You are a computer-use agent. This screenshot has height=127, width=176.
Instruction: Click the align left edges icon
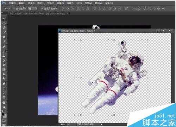pyautogui.click(x=78, y=8)
